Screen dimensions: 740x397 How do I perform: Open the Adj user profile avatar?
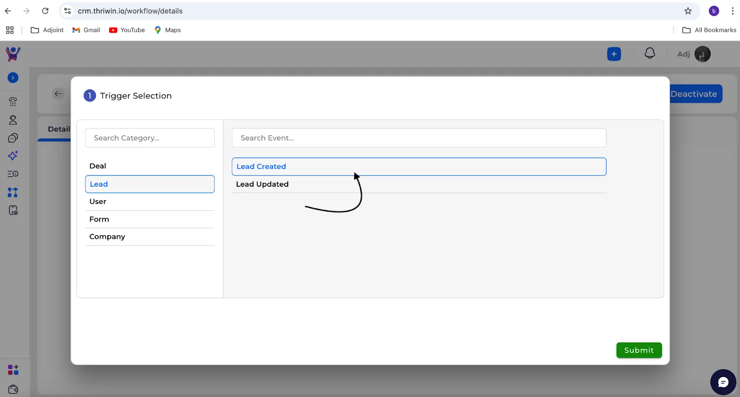(x=703, y=54)
